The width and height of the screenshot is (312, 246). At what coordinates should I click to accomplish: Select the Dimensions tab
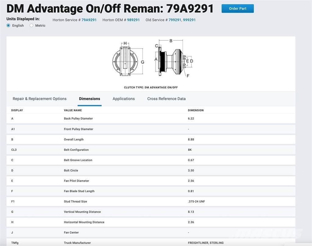[x=90, y=99]
